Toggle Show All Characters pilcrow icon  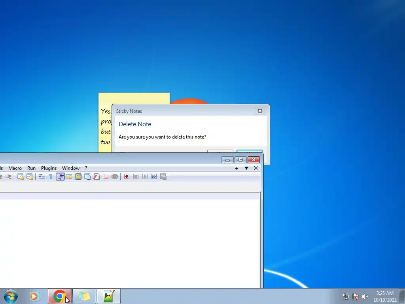coord(51,177)
